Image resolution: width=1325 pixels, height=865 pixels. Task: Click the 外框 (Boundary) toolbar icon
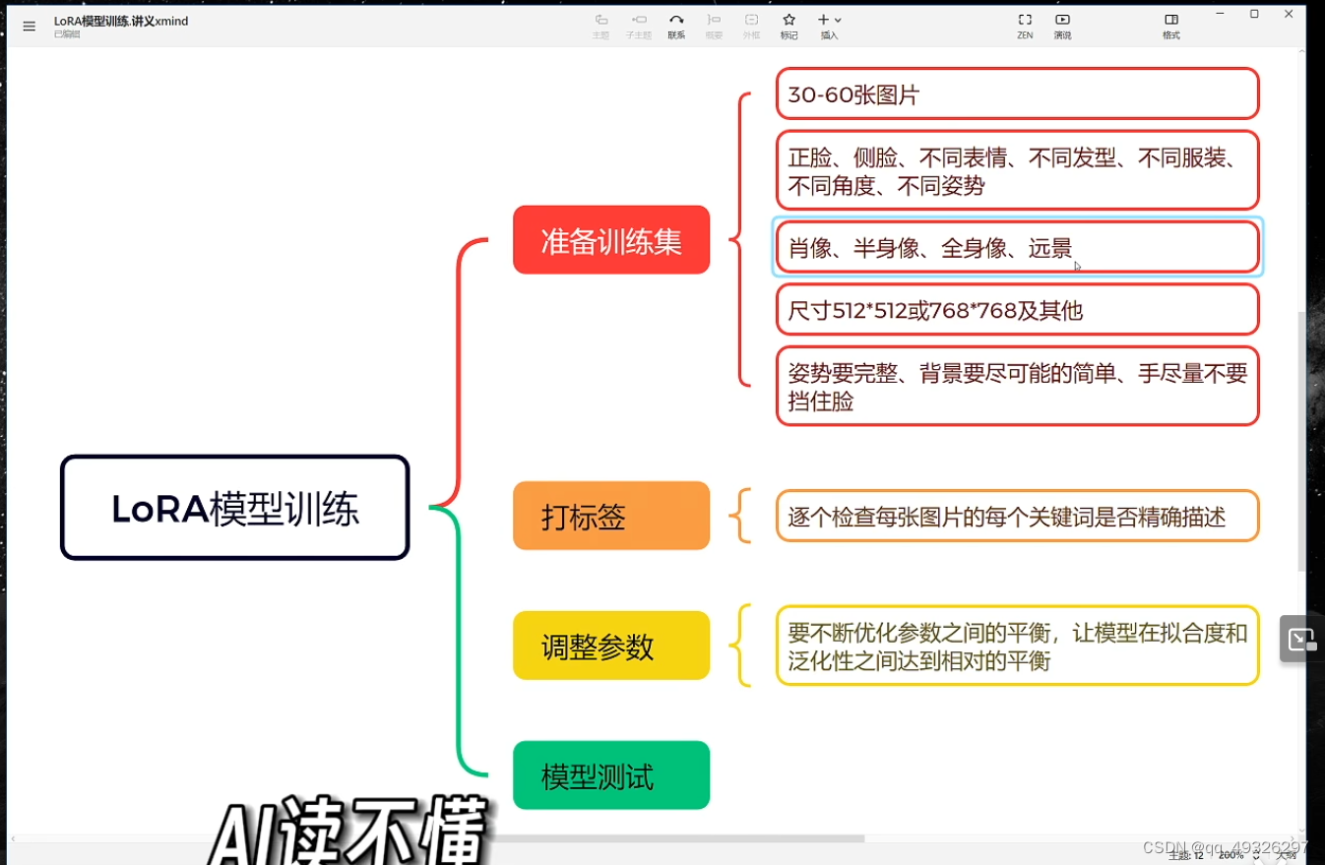click(x=751, y=27)
